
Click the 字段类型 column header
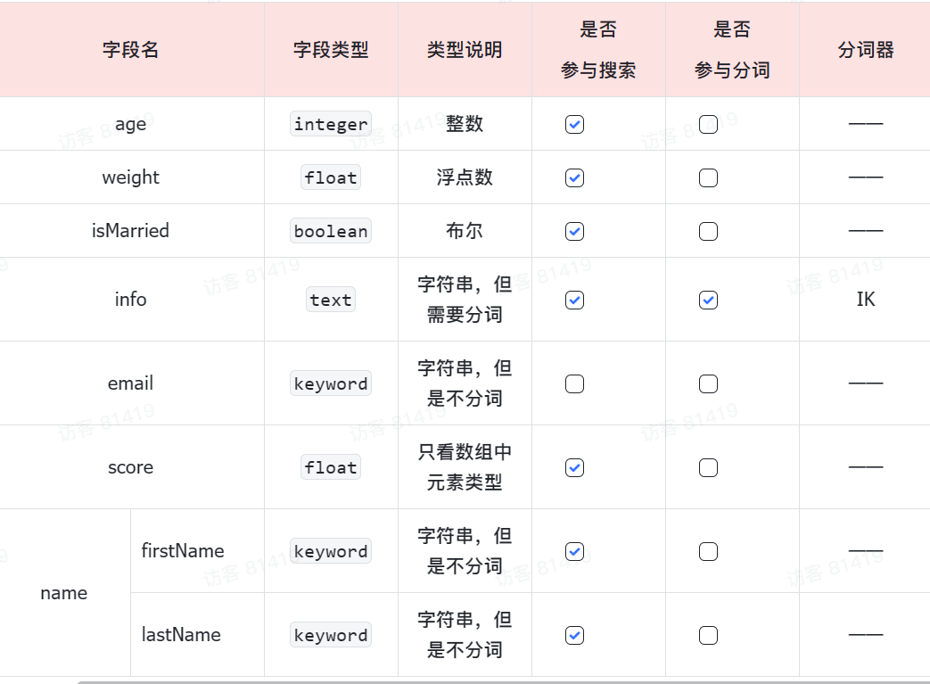[331, 50]
